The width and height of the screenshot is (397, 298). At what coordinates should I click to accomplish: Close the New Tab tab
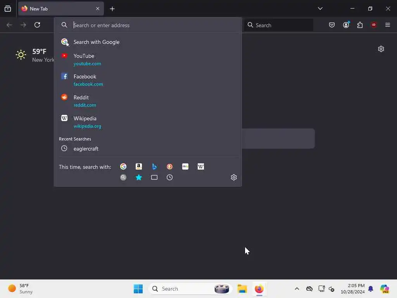pyautogui.click(x=98, y=9)
